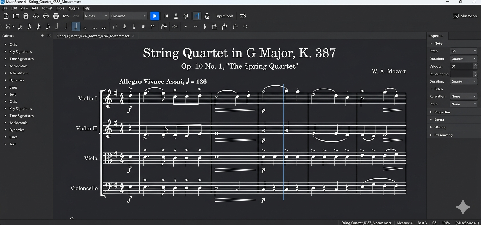481x225 pixels.
Task: Upload score to cloud
Action: pyautogui.click(x=36, y=16)
